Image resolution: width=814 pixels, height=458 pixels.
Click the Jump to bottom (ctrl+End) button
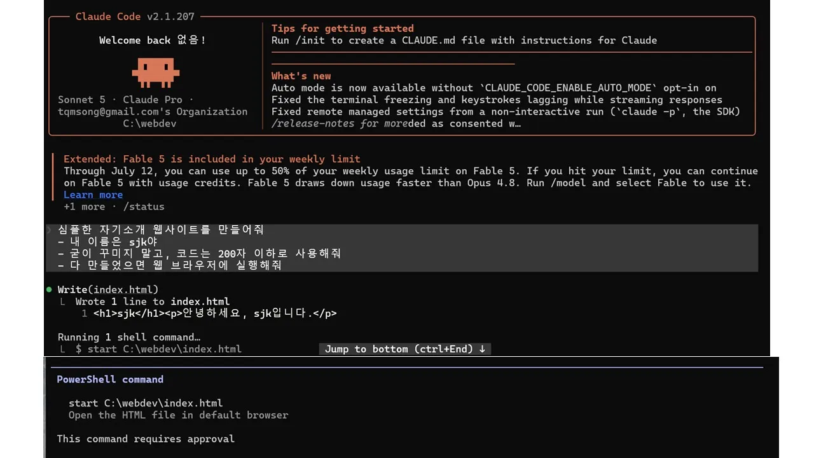point(405,349)
